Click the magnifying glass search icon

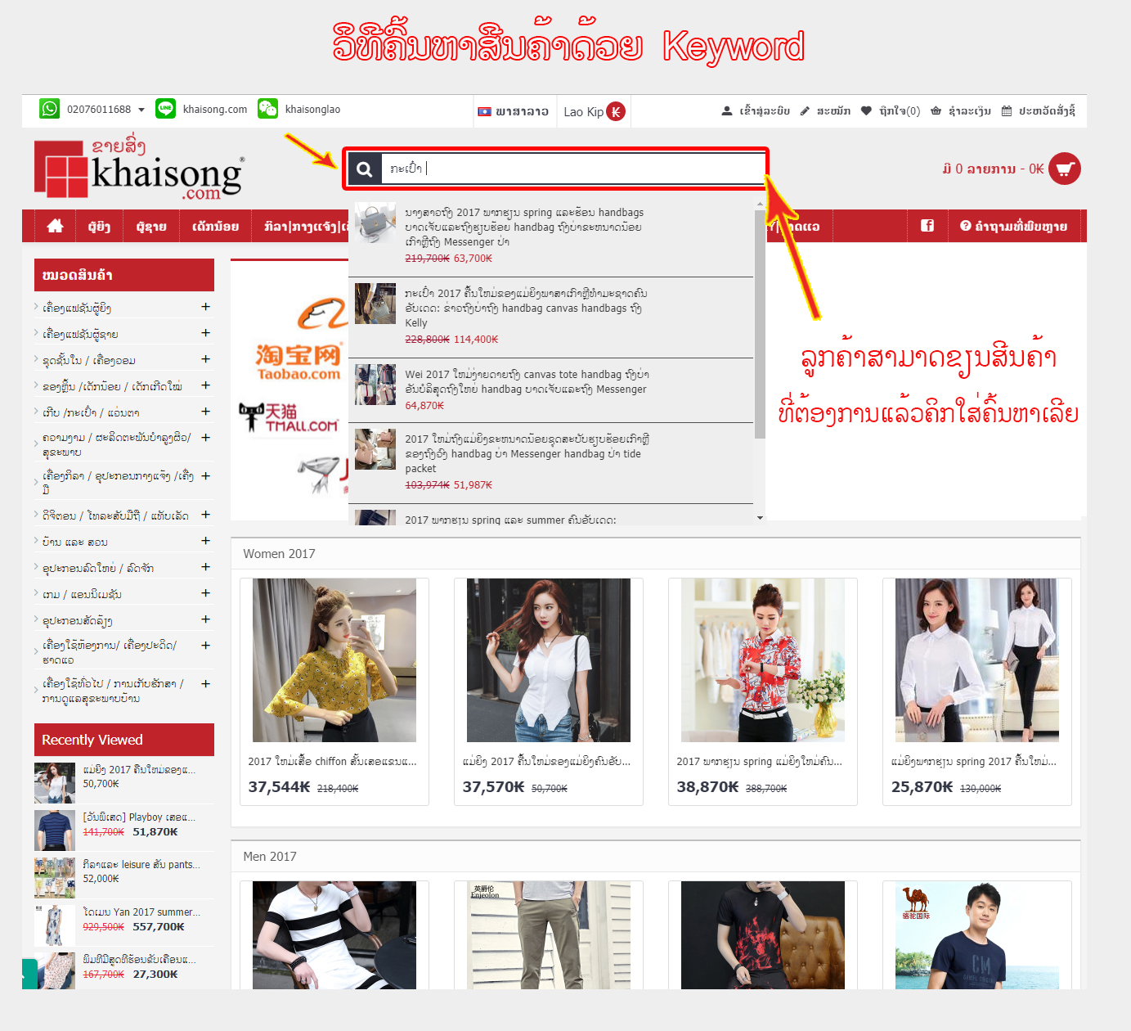365,169
